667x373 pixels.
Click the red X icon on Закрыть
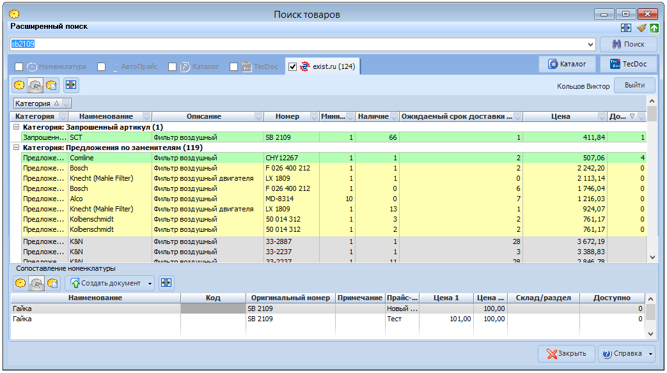click(552, 353)
